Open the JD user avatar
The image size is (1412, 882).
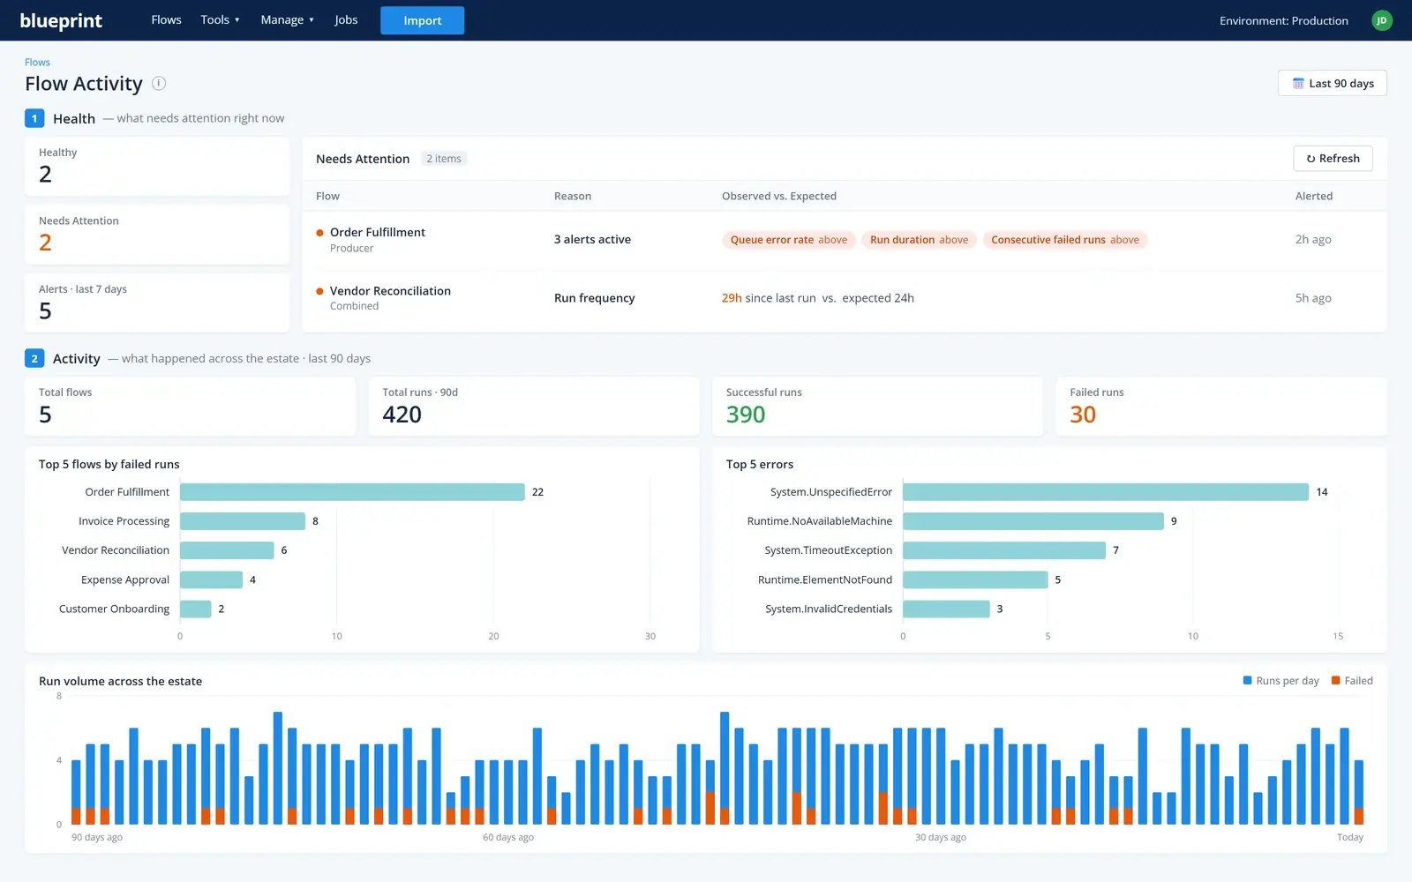(x=1382, y=20)
